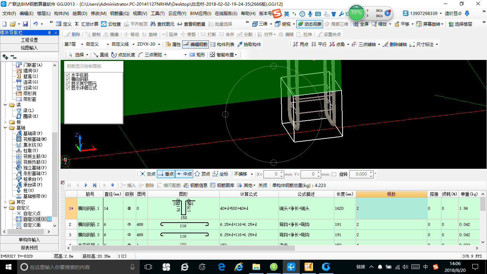Screen dimensions: 487x274
Task: Click the 工程设置 navigation button
Action: [29, 40]
